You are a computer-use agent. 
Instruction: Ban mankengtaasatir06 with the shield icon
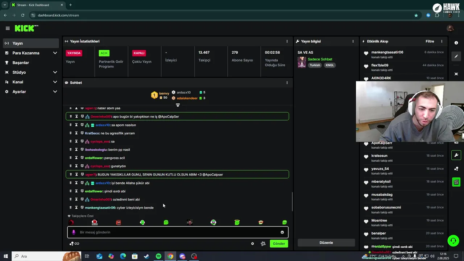[82, 207]
